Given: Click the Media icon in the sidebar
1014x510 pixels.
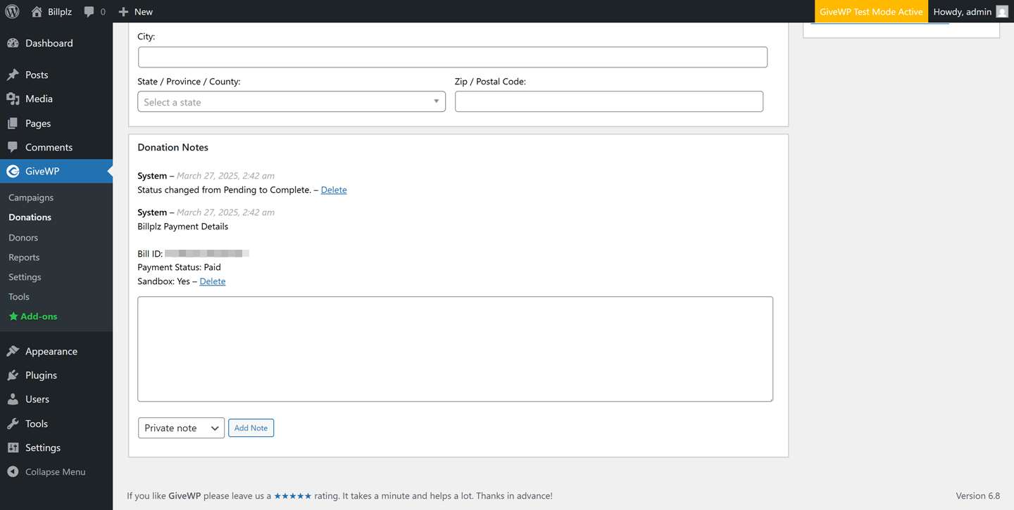Looking at the screenshot, I should 13,98.
